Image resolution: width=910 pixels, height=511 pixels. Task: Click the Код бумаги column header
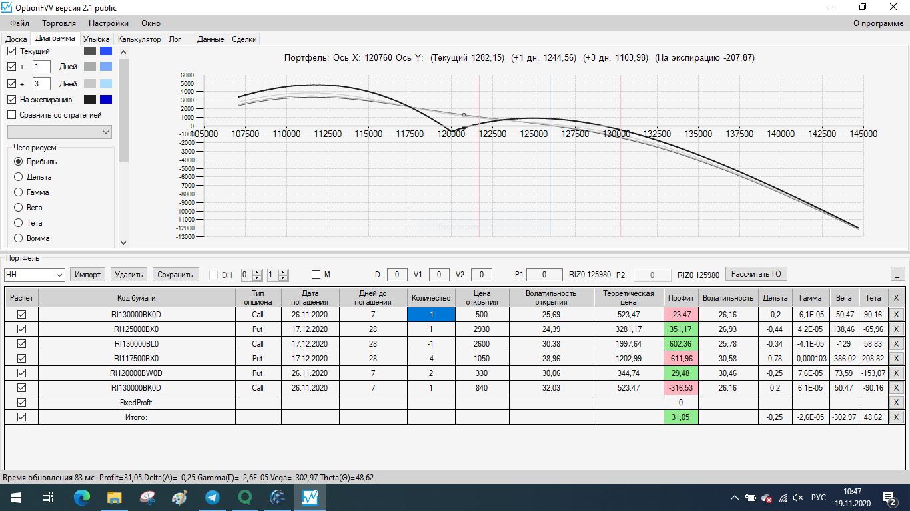point(137,298)
